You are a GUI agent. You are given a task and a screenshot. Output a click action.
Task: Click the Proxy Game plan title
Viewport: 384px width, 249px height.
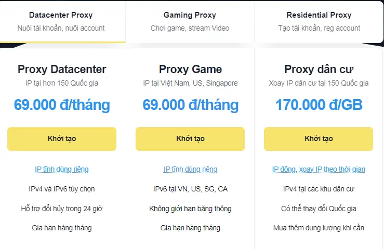click(x=190, y=70)
